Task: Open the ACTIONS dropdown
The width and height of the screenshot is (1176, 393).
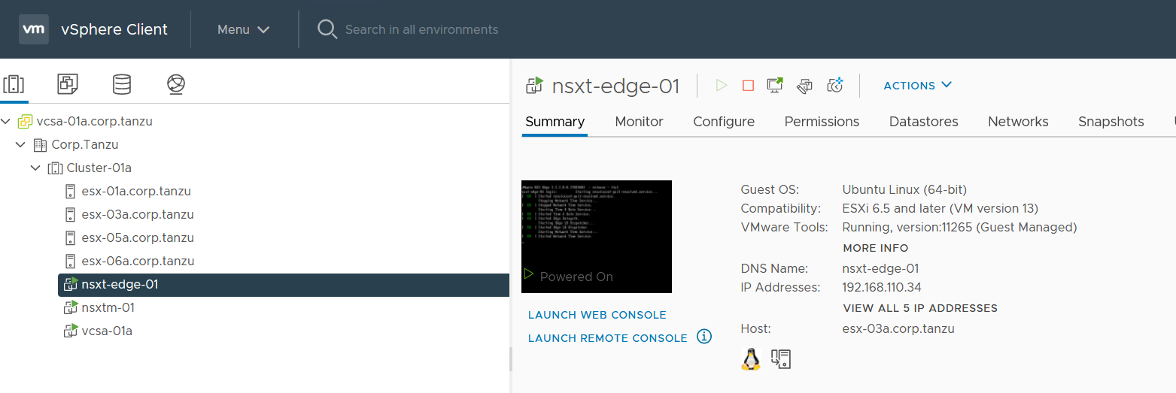Action: point(918,85)
